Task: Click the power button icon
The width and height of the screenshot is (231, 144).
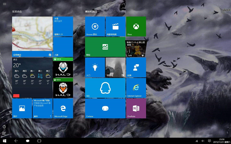Action: [x=4, y=127]
